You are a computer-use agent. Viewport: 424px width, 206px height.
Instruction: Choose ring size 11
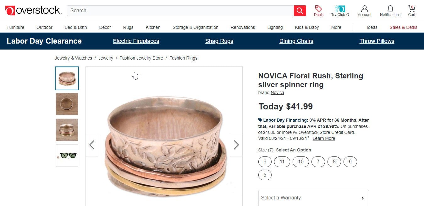[x=282, y=162]
